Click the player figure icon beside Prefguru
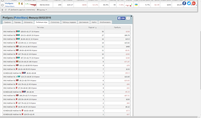 point(22,4)
